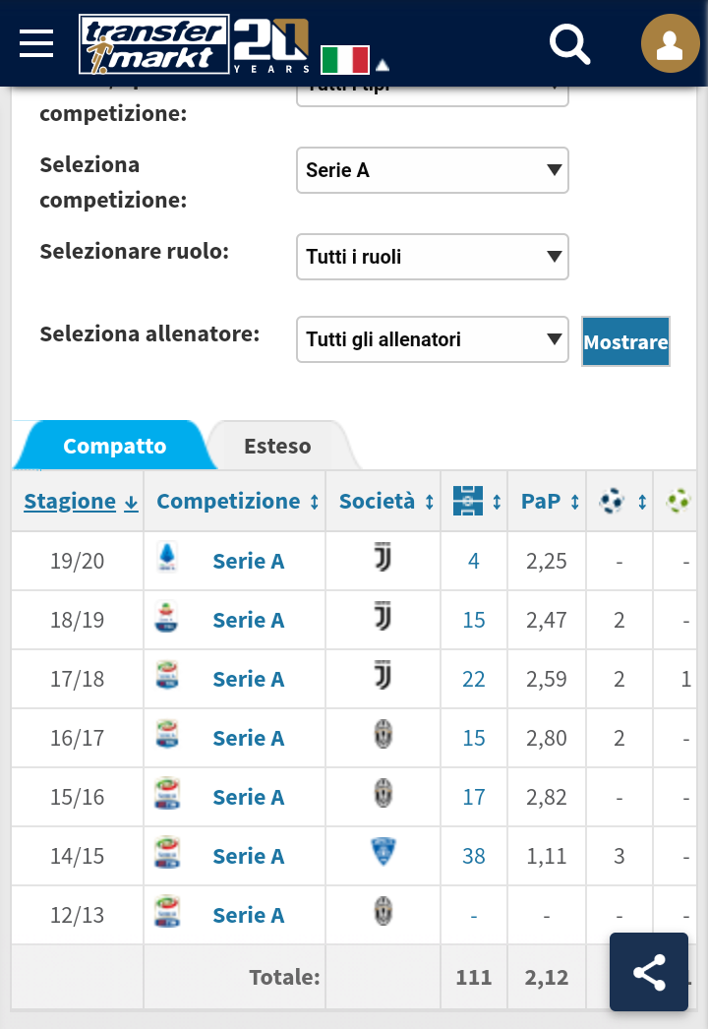Screen dimensions: 708x1029
Task: Tap the share button icon
Action: [x=649, y=972]
